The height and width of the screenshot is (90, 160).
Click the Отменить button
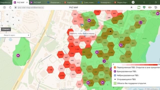pos(6,29)
